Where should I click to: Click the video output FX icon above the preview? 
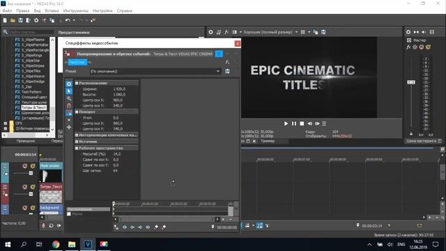pos(226,32)
